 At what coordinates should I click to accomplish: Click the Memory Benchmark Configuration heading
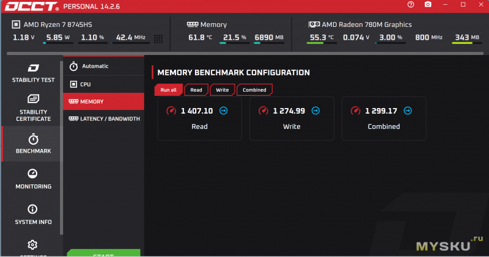pos(233,73)
